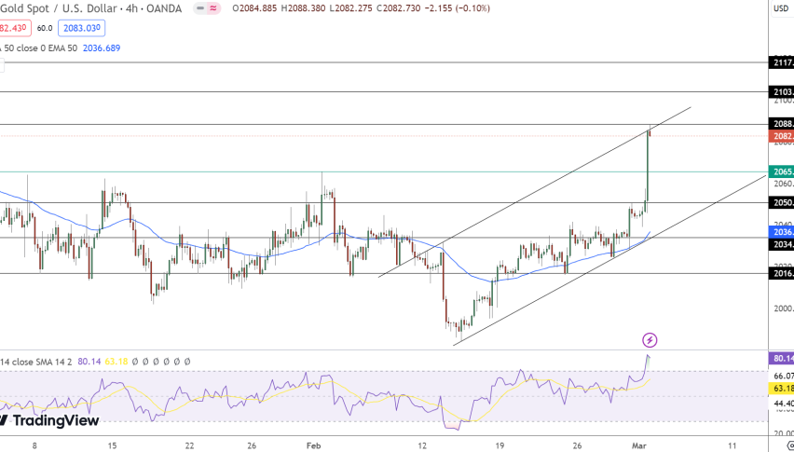Click the low price value L2082.275
Screen dimensions: 794x452
350,8
